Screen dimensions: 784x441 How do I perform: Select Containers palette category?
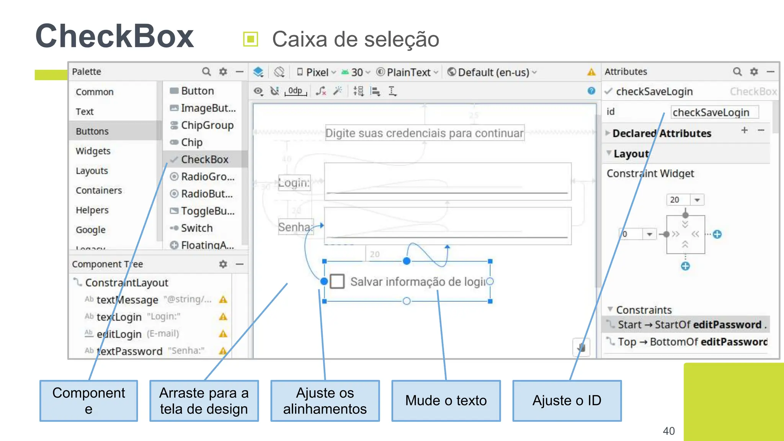(x=99, y=190)
